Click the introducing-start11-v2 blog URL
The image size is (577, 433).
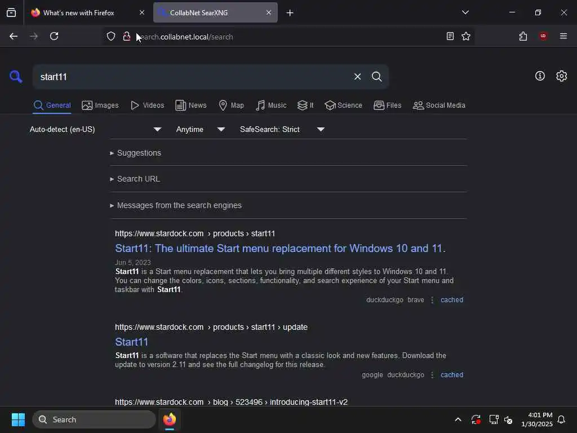pyautogui.click(x=231, y=401)
